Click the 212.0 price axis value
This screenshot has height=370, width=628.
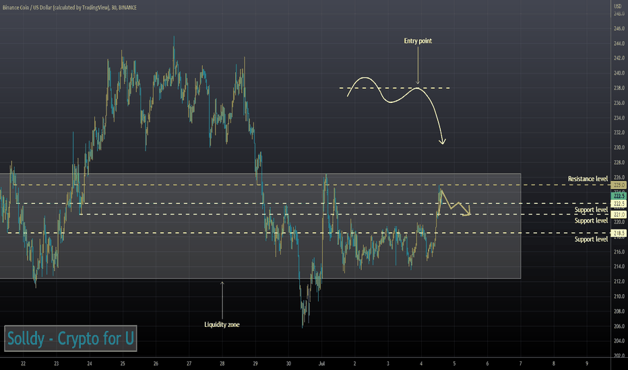point(619,281)
